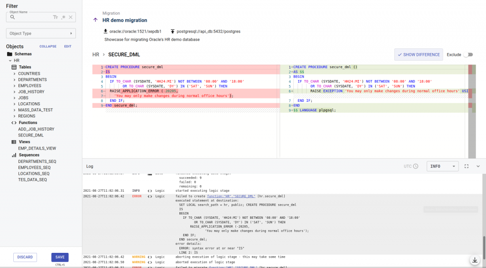Image resolution: width=486 pixels, height=268 pixels.
Task: Click the Functions code-brackets icon
Action: (14, 123)
